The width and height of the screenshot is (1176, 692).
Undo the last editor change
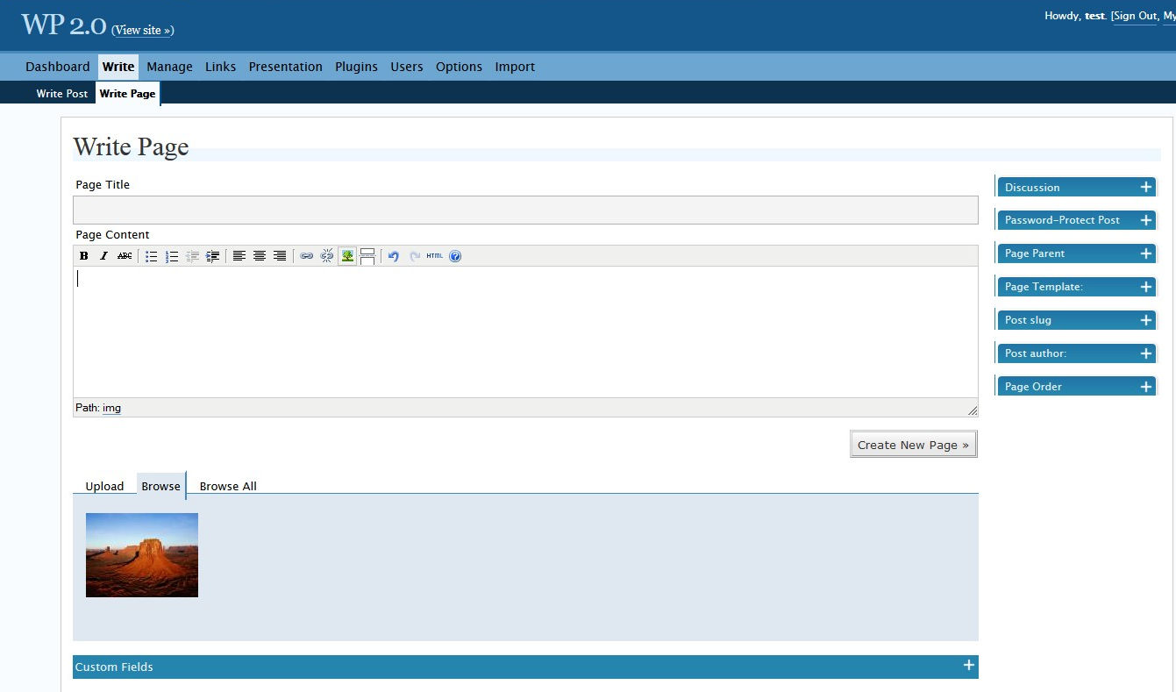click(392, 255)
